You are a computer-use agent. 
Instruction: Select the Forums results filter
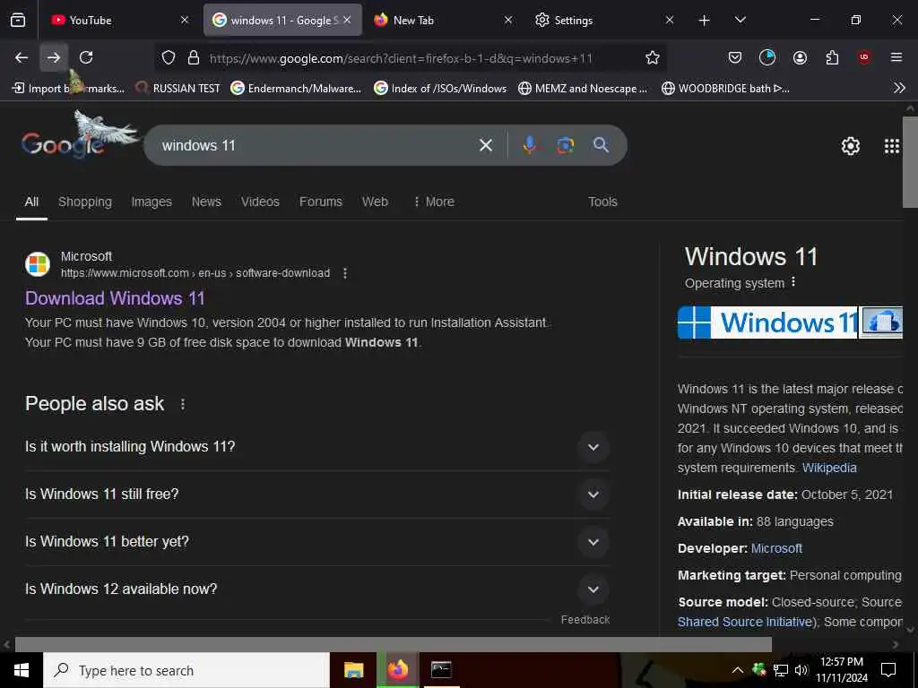point(321,202)
